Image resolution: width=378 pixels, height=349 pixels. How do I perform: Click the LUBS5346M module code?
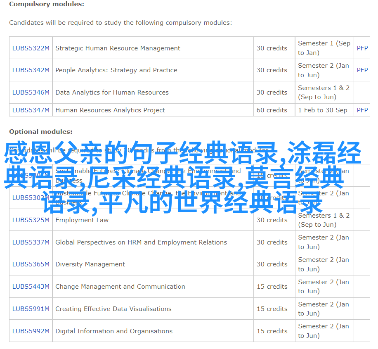pyautogui.click(x=31, y=93)
